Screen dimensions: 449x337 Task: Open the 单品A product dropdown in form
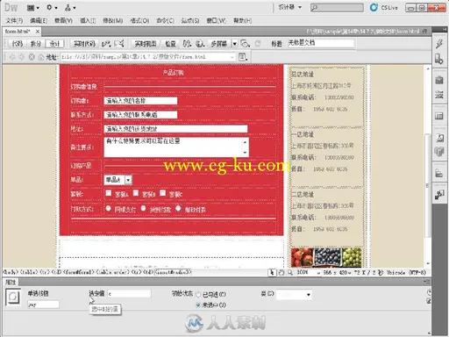[118, 180]
